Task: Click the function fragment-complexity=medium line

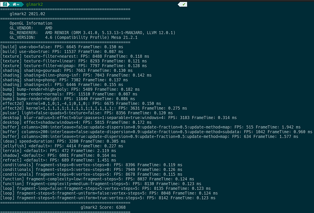Action: [101, 183]
